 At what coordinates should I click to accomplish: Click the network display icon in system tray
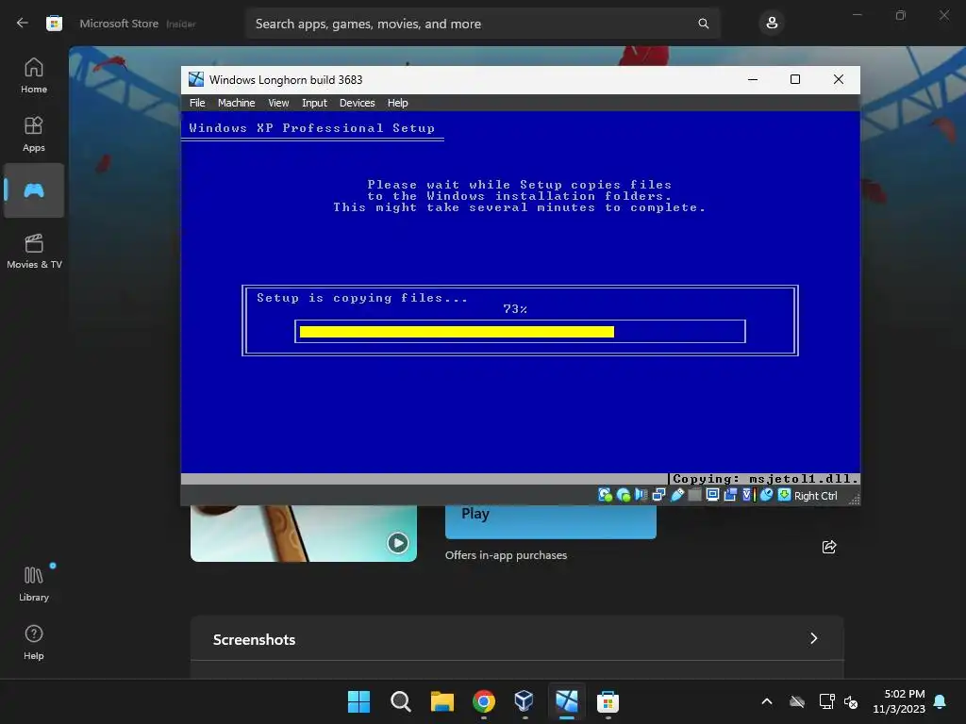pos(826,701)
